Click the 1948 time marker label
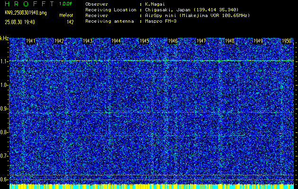 pos(230,41)
